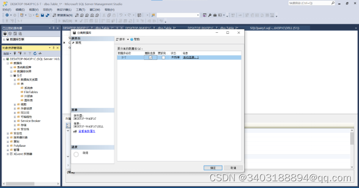The image size is (359, 188).
Task: Select the Service Broker tree item
Action: (x=31, y=121)
